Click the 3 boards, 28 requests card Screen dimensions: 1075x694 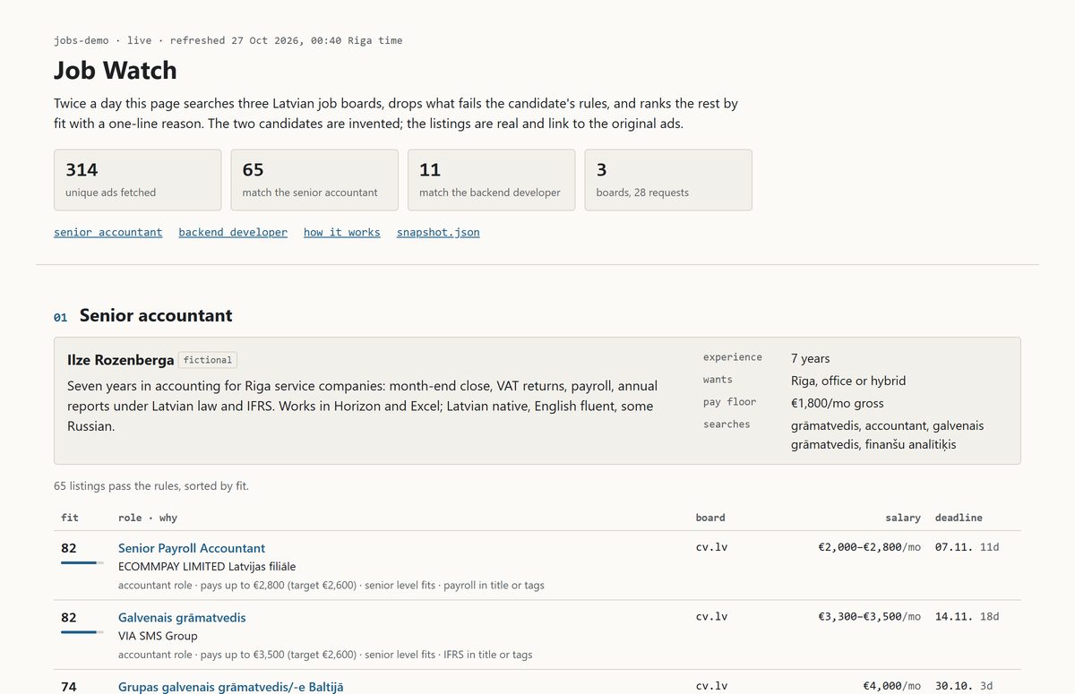[x=668, y=180]
